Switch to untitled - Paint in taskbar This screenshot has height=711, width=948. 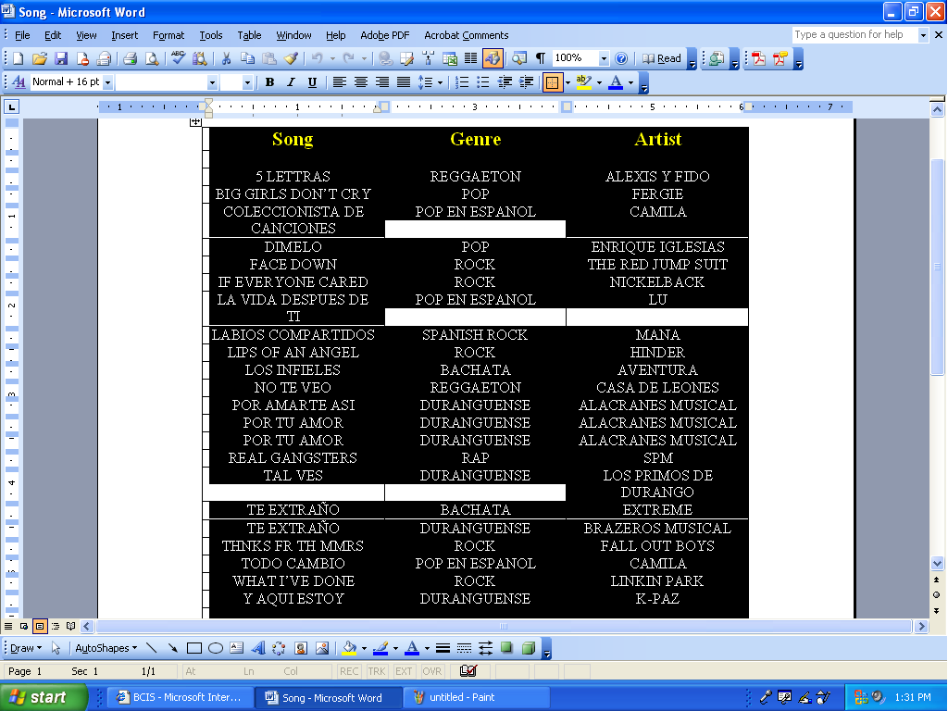click(476, 697)
